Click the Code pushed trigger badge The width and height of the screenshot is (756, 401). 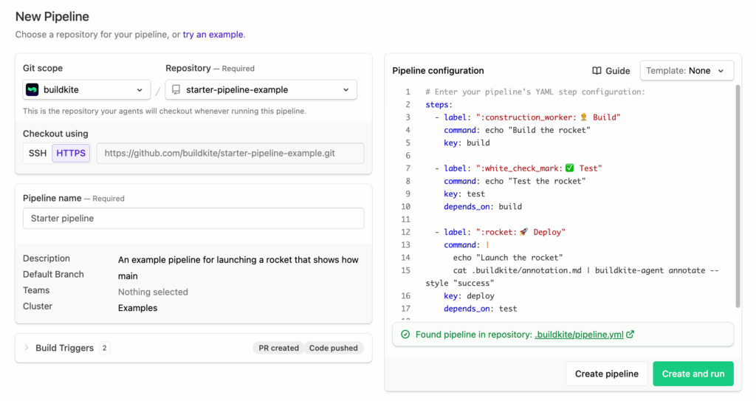(333, 348)
